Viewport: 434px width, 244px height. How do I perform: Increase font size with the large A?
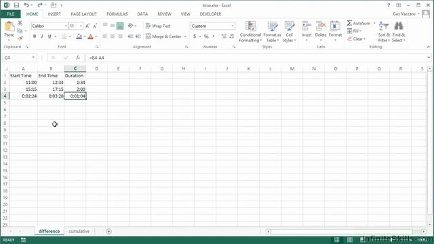pyautogui.click(x=87, y=26)
